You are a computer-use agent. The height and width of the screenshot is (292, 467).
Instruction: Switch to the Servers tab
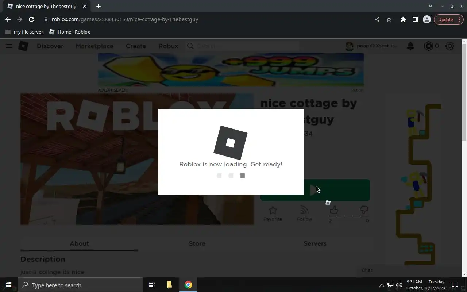tap(315, 243)
